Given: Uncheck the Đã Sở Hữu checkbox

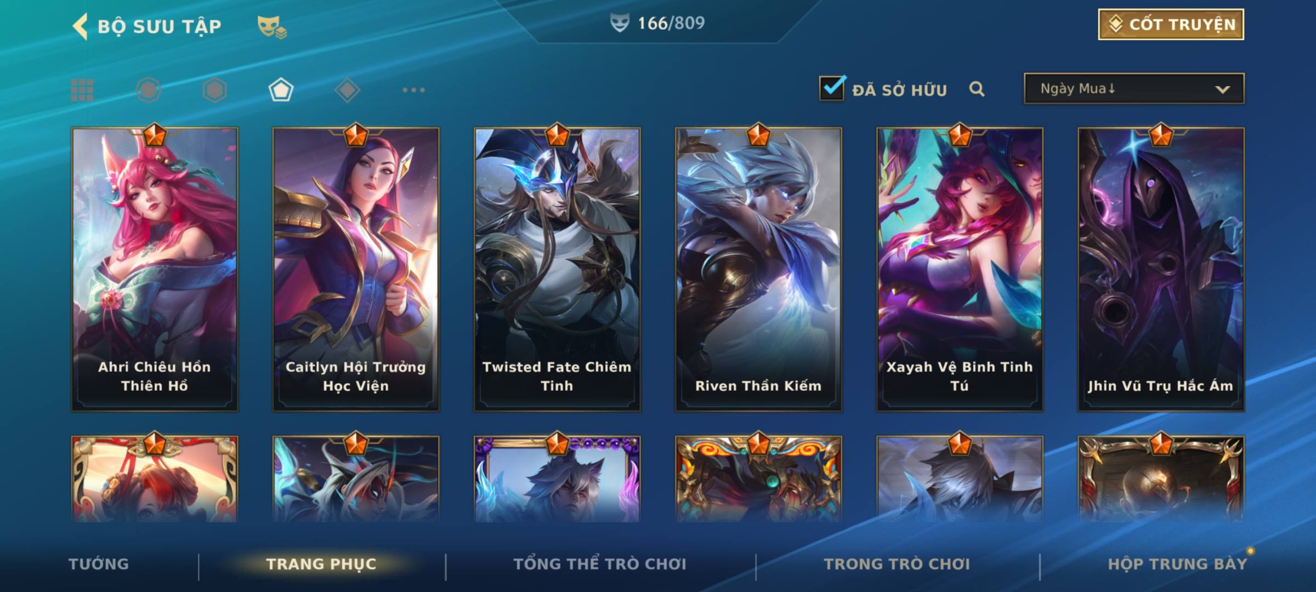Looking at the screenshot, I should [x=832, y=88].
